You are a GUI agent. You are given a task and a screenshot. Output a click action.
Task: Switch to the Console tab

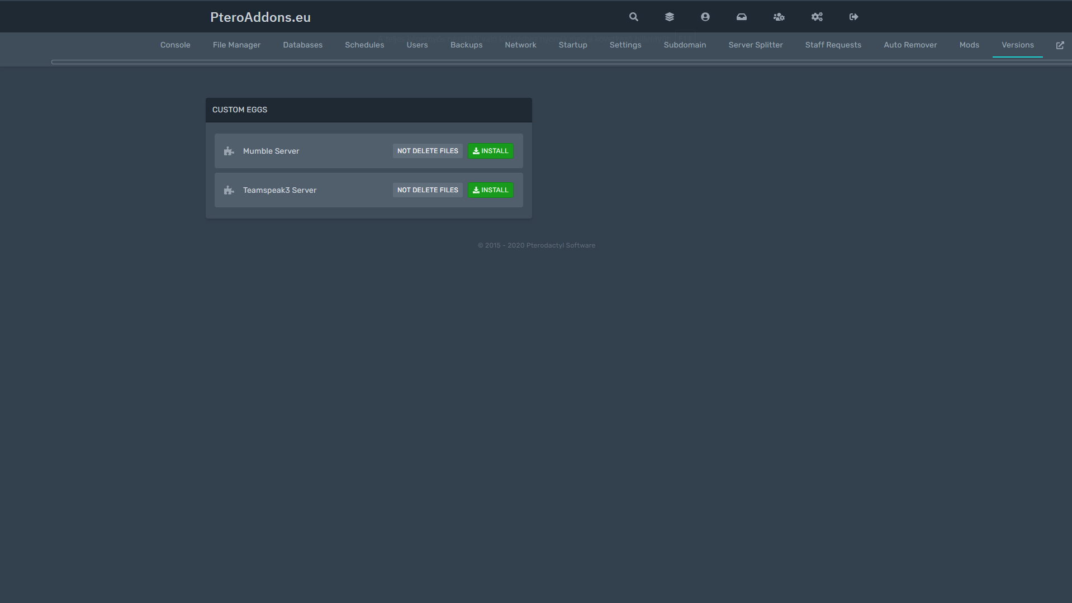point(175,45)
